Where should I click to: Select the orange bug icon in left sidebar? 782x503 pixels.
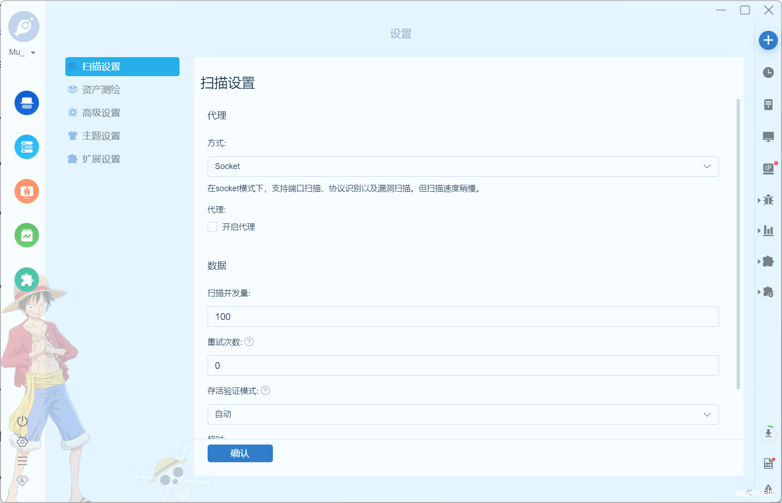click(x=26, y=191)
